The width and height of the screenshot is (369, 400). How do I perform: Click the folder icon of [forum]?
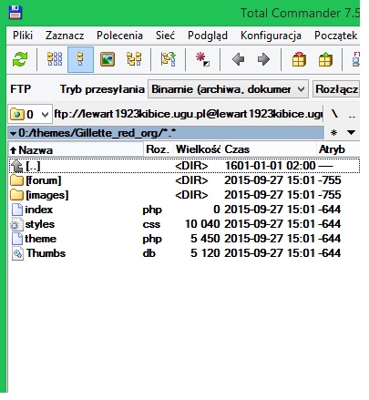(16, 180)
